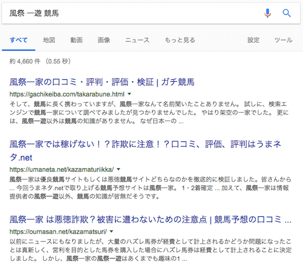The image size is (303, 266).
Task: Click snippet text starting 以前にニュースにもなりました
Action: tap(151, 250)
